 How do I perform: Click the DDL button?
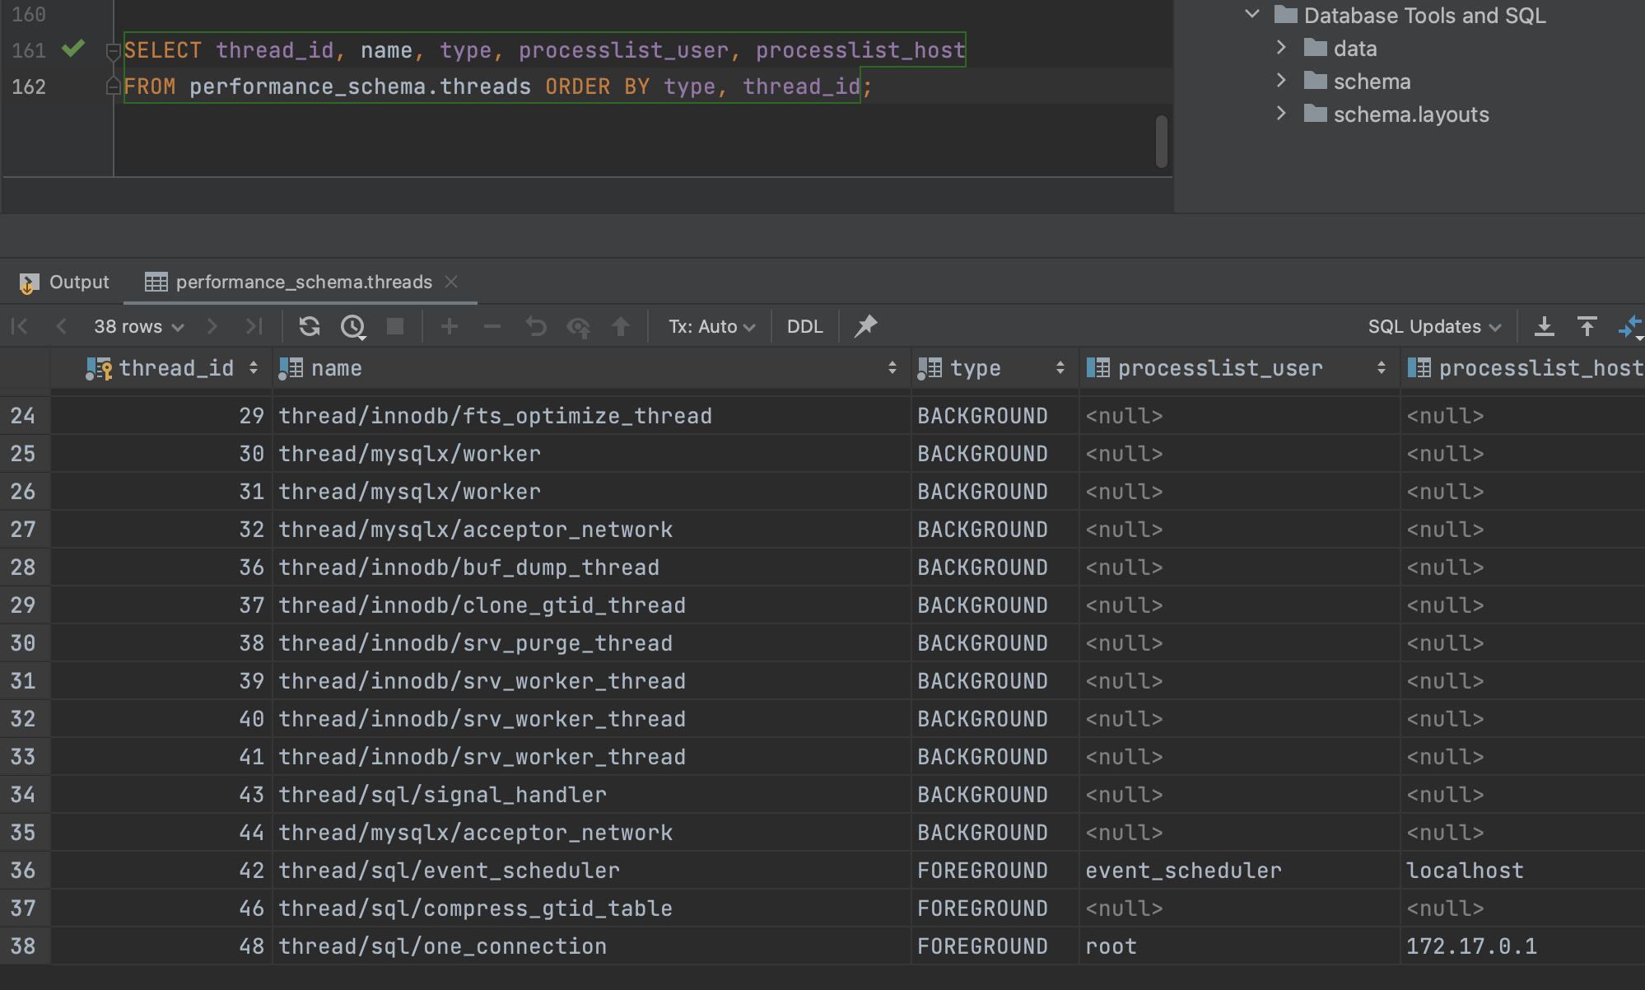coord(804,327)
